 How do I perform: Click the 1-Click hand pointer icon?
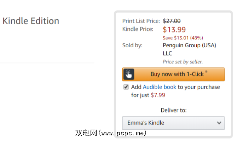tap(129, 74)
